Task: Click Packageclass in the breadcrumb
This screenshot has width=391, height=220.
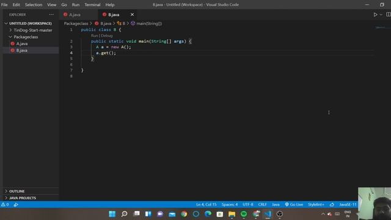Action: point(76,23)
